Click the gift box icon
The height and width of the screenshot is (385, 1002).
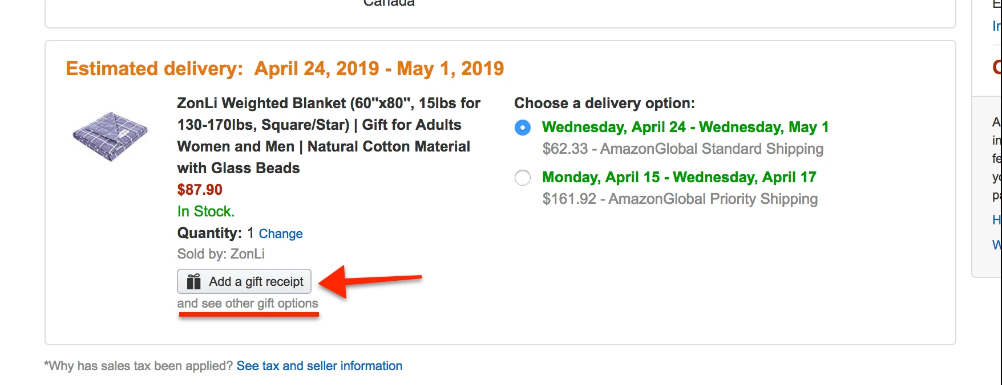[x=194, y=281]
